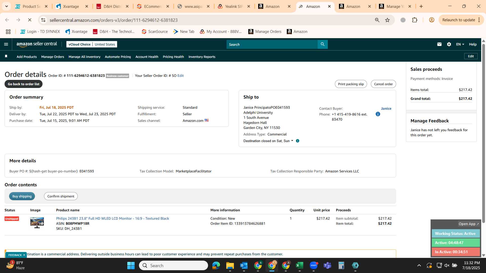Click the Janice contact buyer link
The height and width of the screenshot is (273, 486).
(x=386, y=108)
